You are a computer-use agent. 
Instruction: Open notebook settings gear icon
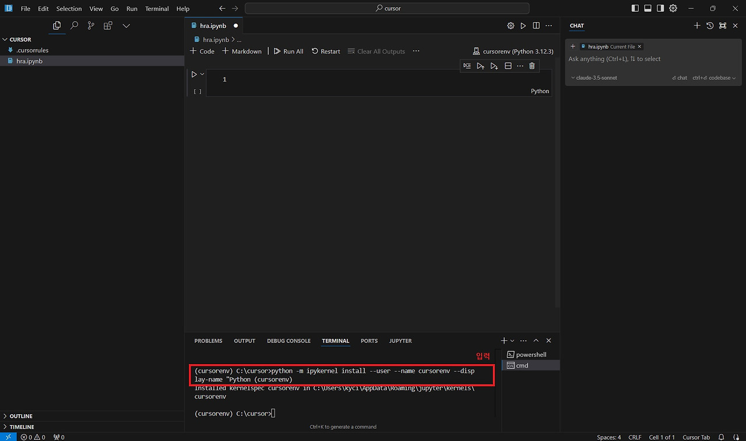tap(511, 26)
